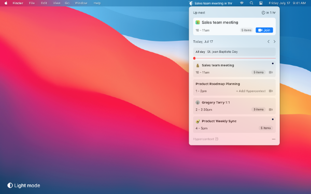The height and width of the screenshot is (194, 311).
Task: Click the green Sales team meeting emoji icon
Action: [x=197, y=22]
